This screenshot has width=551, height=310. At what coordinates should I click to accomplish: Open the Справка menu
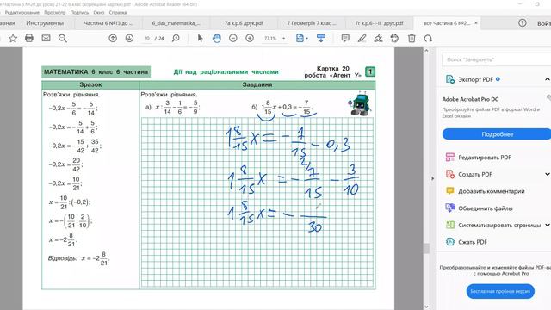118,13
